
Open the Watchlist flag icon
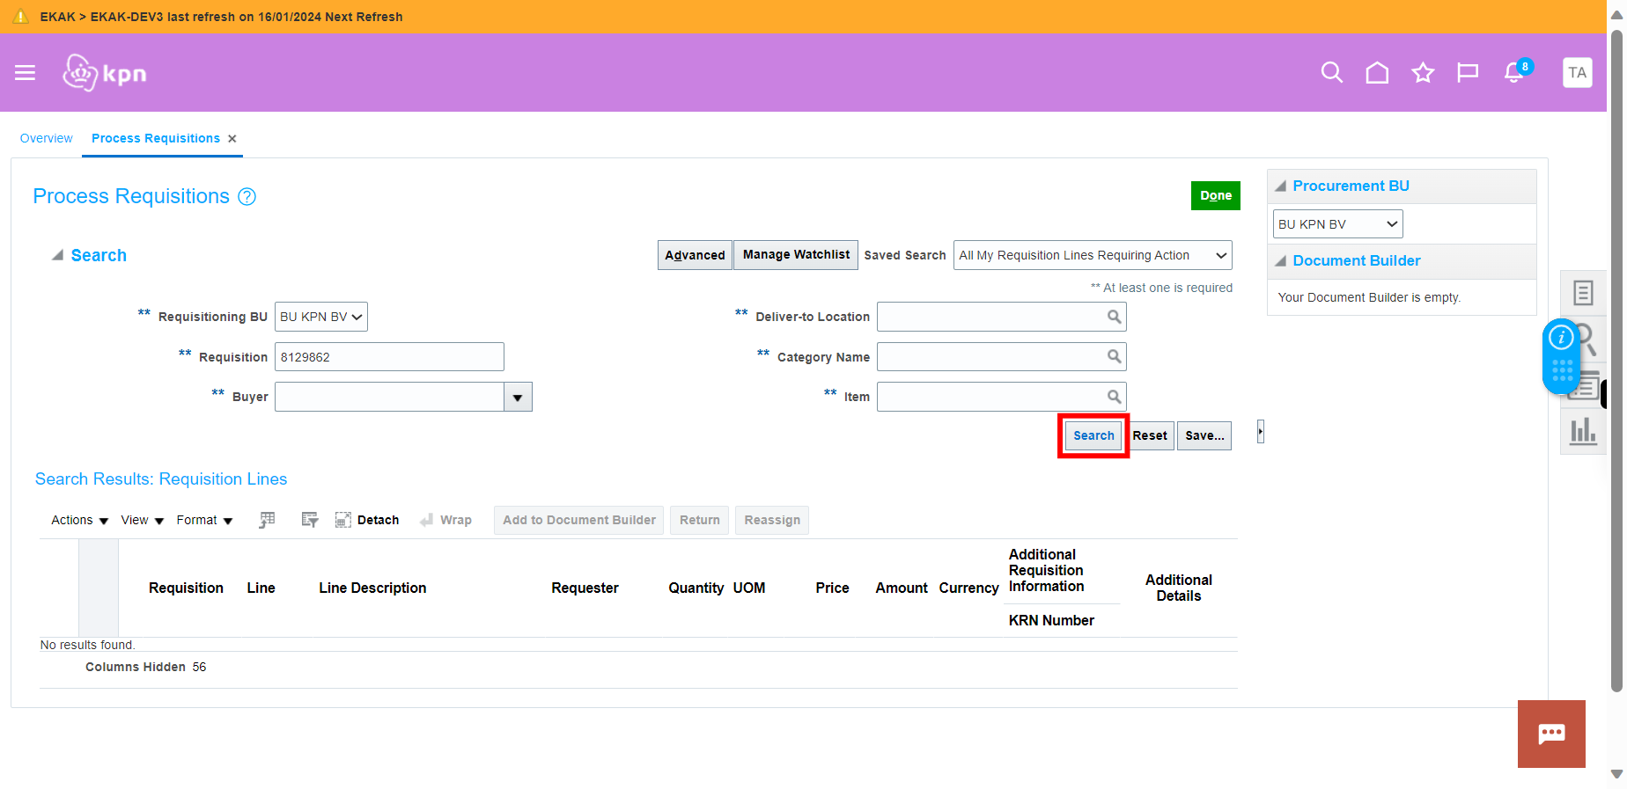coord(1468,73)
